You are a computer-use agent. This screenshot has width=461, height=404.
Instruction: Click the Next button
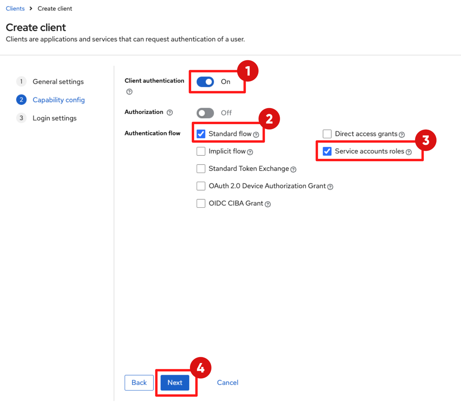(175, 383)
